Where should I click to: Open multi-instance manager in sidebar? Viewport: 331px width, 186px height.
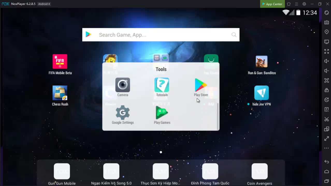[x=327, y=129]
